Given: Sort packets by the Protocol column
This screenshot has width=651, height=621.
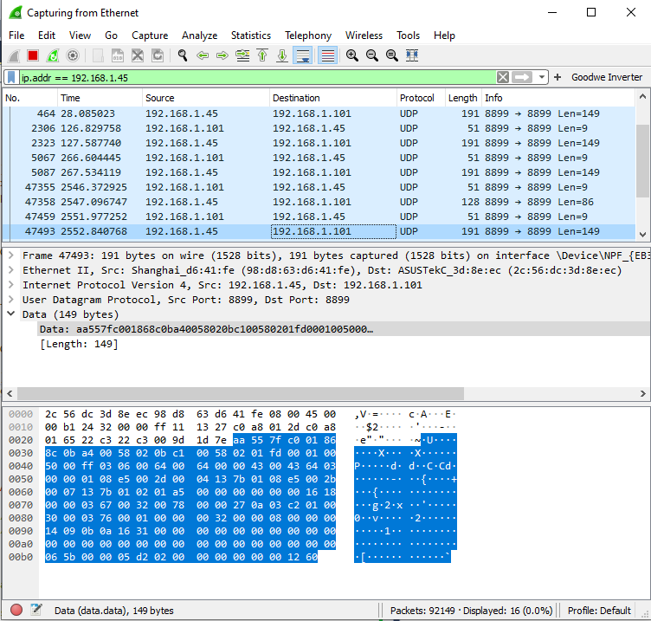Looking at the screenshot, I should (x=421, y=98).
